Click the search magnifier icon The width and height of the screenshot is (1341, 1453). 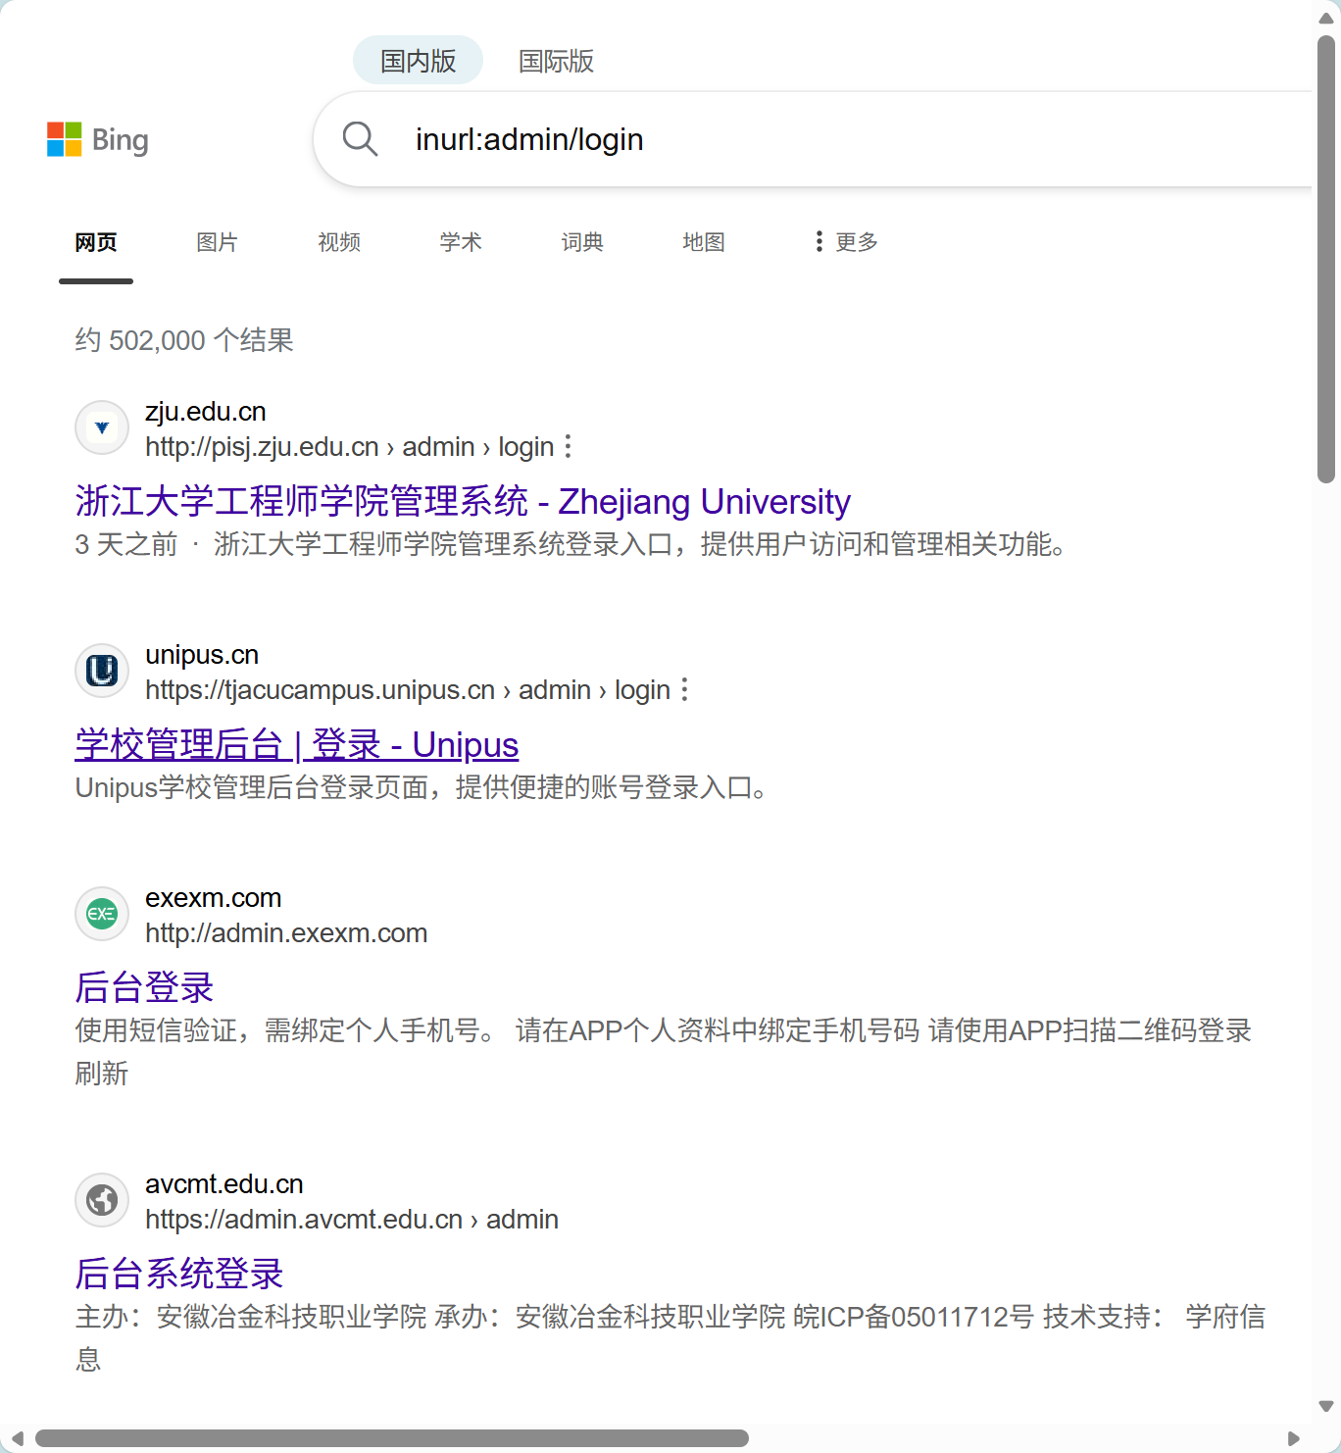tap(360, 139)
